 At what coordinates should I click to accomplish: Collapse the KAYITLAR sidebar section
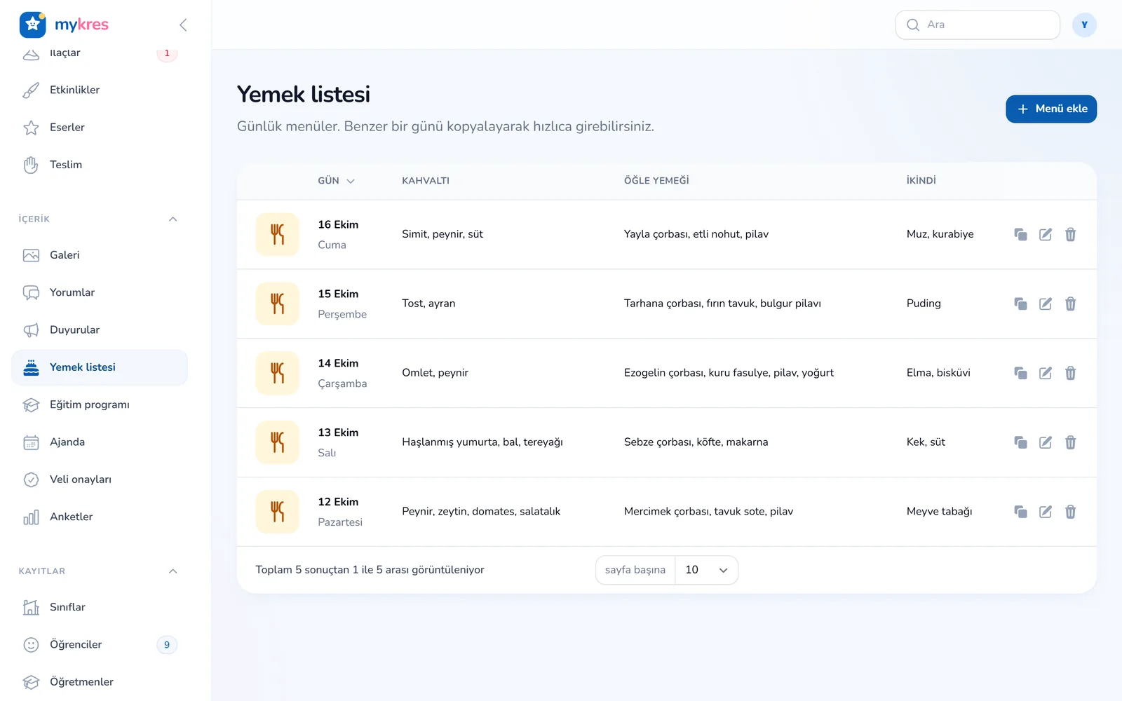click(173, 571)
